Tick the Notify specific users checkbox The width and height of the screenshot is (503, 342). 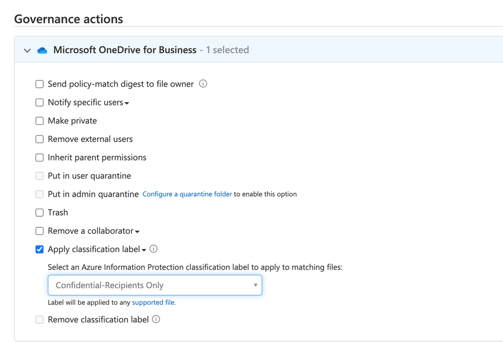coord(39,102)
